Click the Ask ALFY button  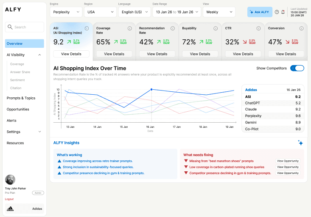tap(260, 12)
